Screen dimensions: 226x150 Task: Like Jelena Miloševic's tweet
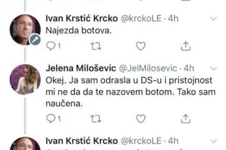[x=141, y=118]
